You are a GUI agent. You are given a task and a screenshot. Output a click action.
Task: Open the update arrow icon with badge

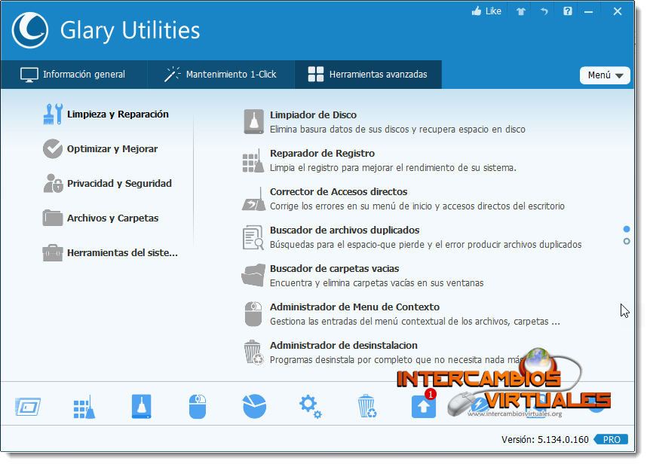424,405
